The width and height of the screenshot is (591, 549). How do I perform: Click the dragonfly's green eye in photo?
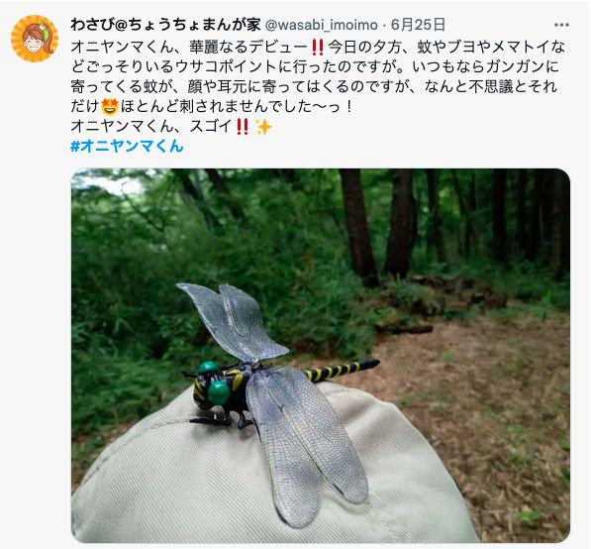(219, 392)
